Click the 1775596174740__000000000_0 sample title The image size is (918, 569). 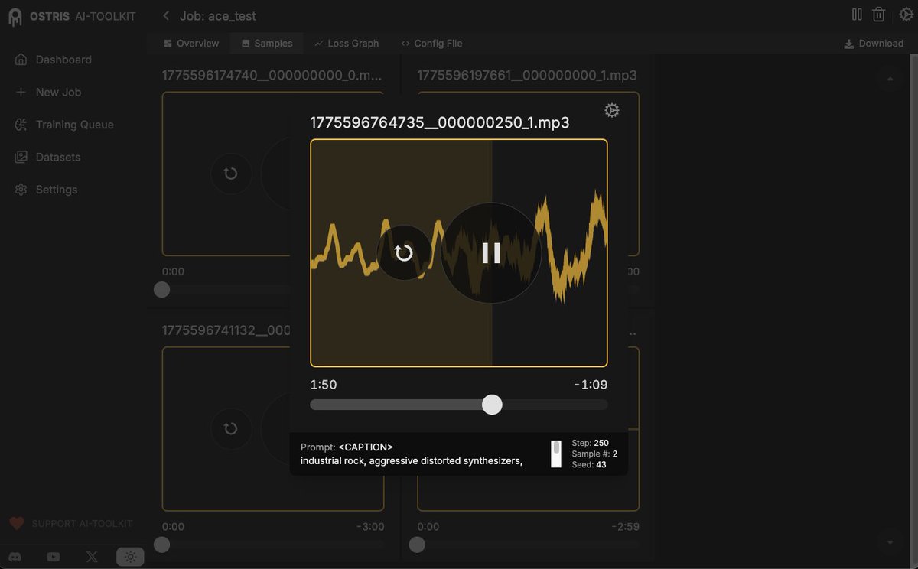point(272,75)
